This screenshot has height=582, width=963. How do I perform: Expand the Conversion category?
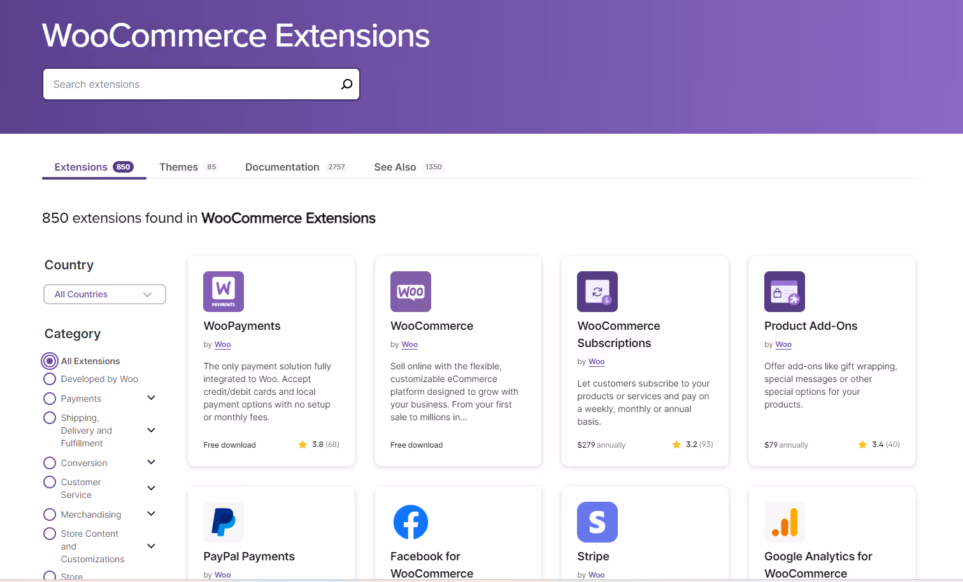pyautogui.click(x=151, y=462)
